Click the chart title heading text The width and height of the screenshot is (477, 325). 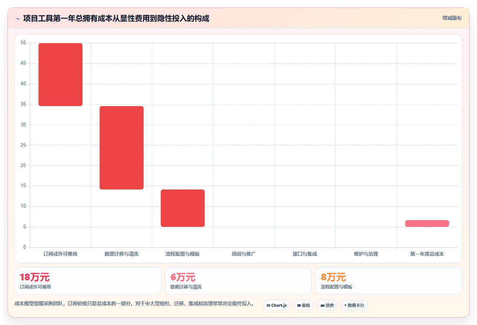pyautogui.click(x=116, y=18)
